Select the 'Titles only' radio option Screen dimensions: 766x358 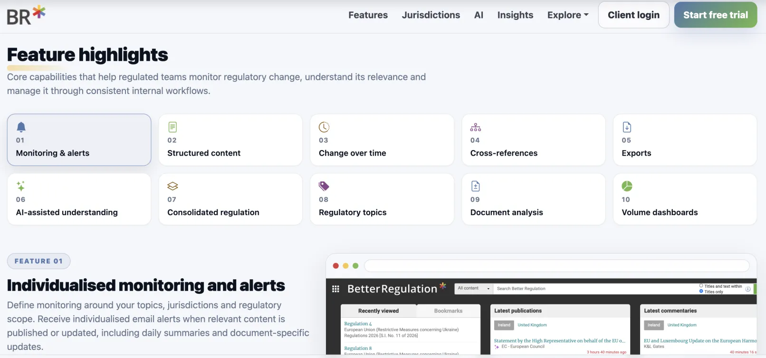pos(701,291)
